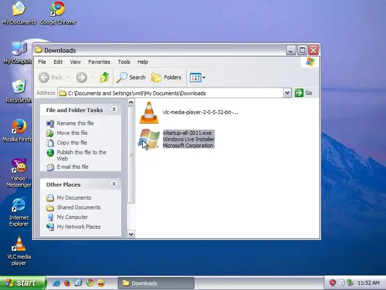Launch Yahoo Messenger from Quick Launch
The image size is (386, 290).
pyautogui.click(x=101, y=283)
